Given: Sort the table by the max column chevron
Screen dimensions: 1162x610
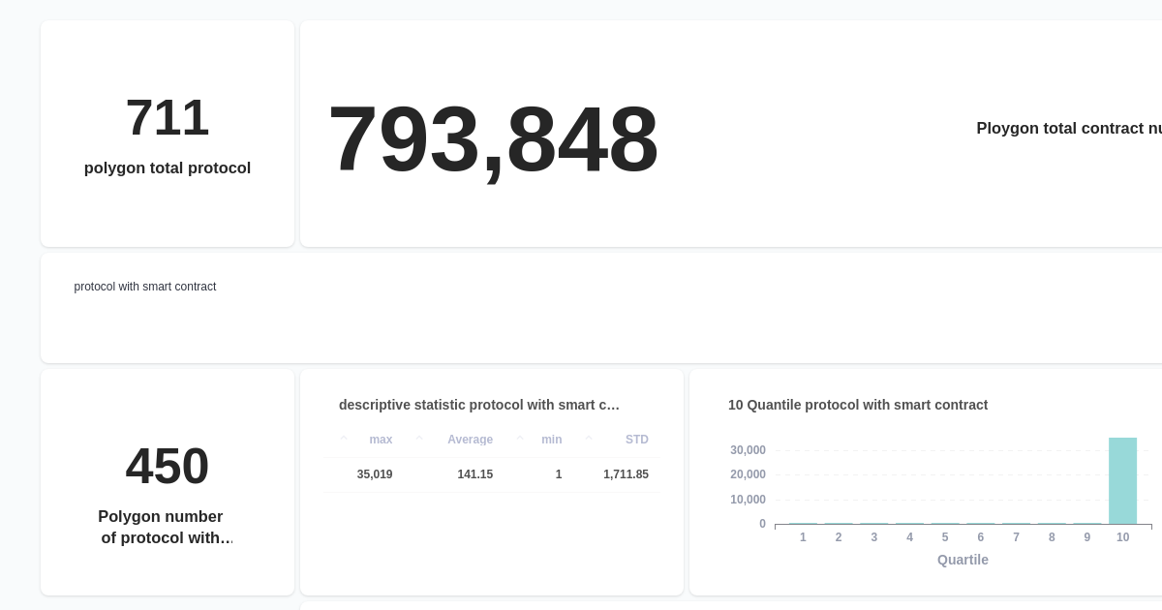Looking at the screenshot, I should [344, 438].
